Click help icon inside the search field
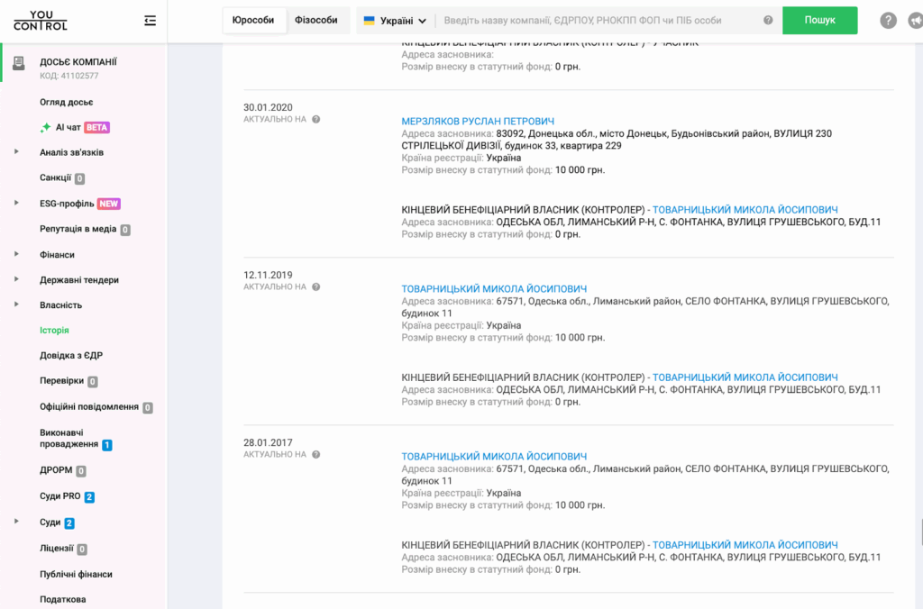923x609 pixels. pyautogui.click(x=768, y=21)
